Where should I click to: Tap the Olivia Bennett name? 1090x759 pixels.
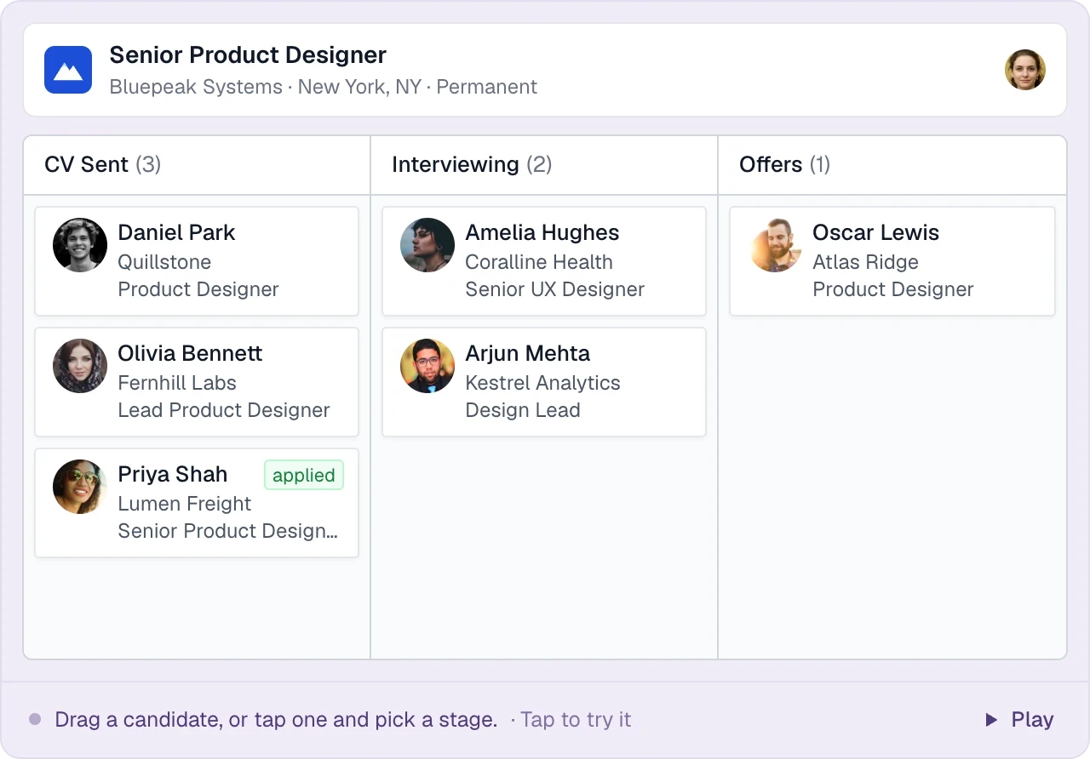[190, 353]
